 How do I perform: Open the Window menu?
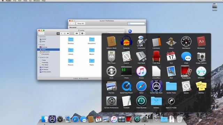[x=37, y=1]
